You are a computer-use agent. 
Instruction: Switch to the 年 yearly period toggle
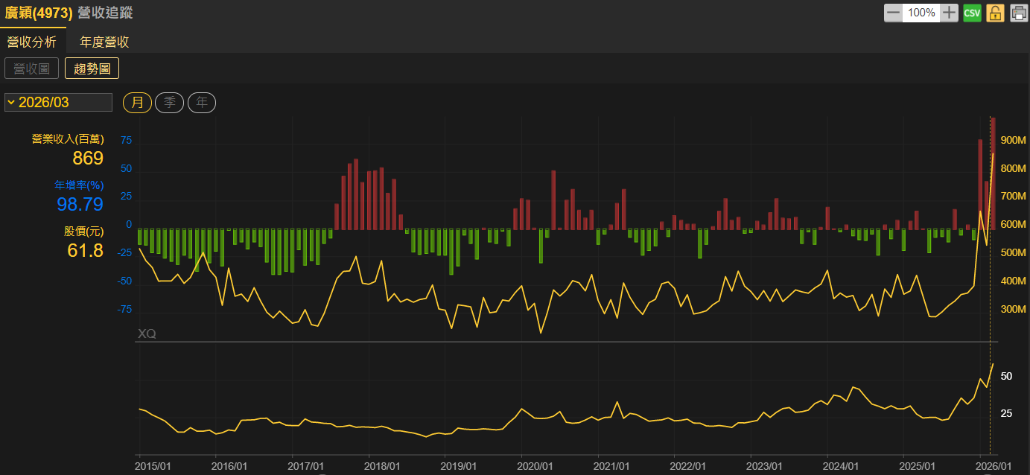(x=202, y=103)
